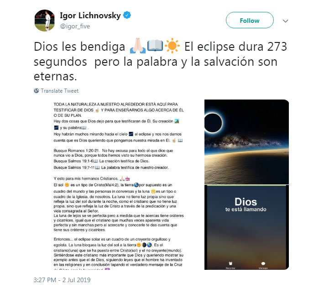Open the Dios te está llamando image
The height and width of the screenshot is (289, 324).
coord(246,227)
